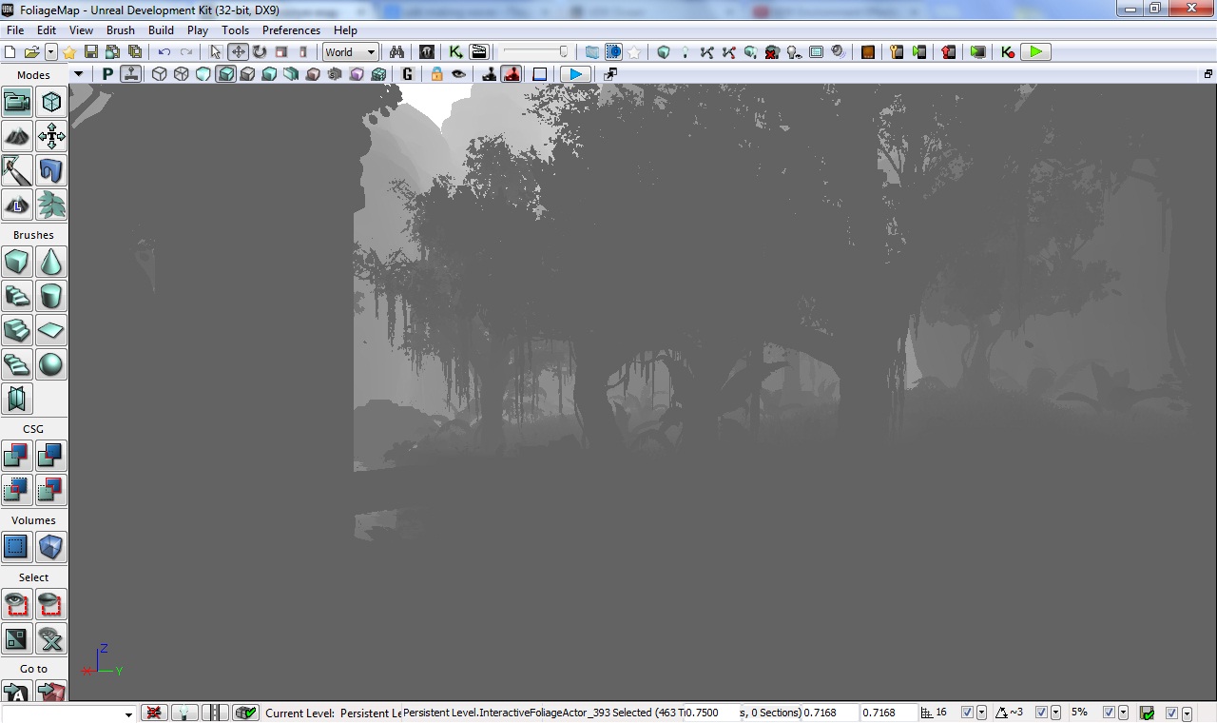Play in this viewport blue arrow
The image size is (1217, 723).
point(574,74)
